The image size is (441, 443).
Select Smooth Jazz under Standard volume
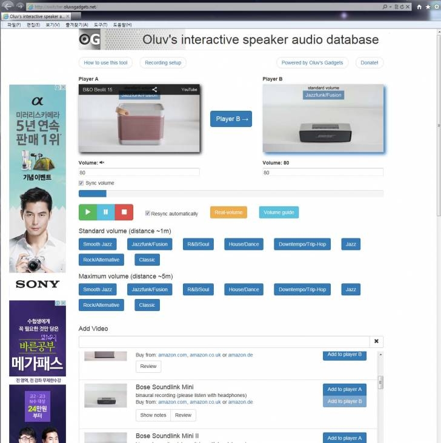(x=98, y=244)
